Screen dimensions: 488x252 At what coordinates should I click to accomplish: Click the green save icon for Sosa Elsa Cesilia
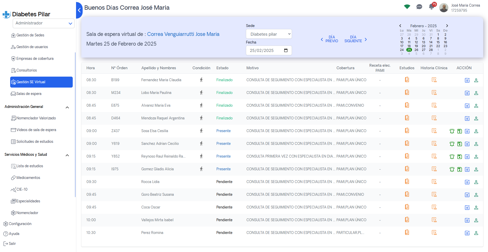click(x=460, y=131)
